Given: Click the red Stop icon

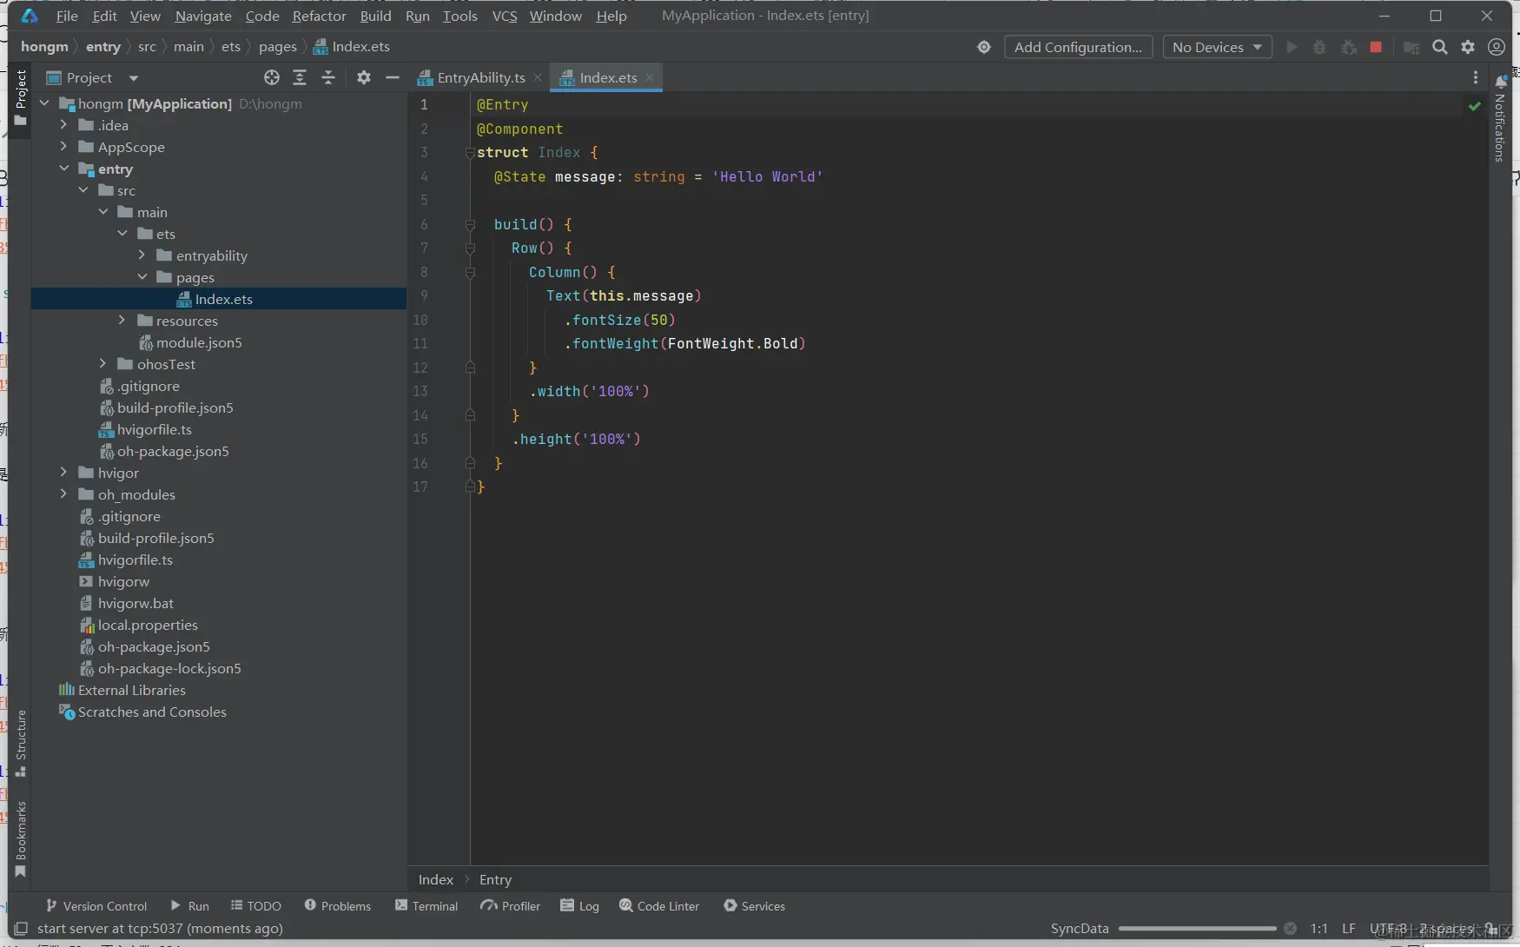Looking at the screenshot, I should 1376,47.
